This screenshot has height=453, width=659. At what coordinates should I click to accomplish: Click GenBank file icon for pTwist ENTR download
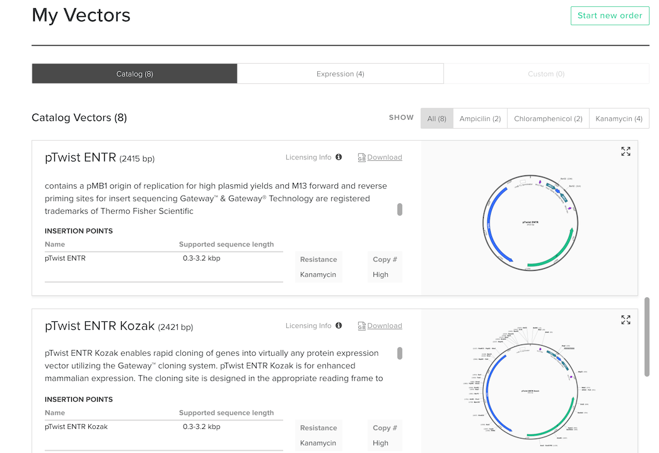(361, 158)
